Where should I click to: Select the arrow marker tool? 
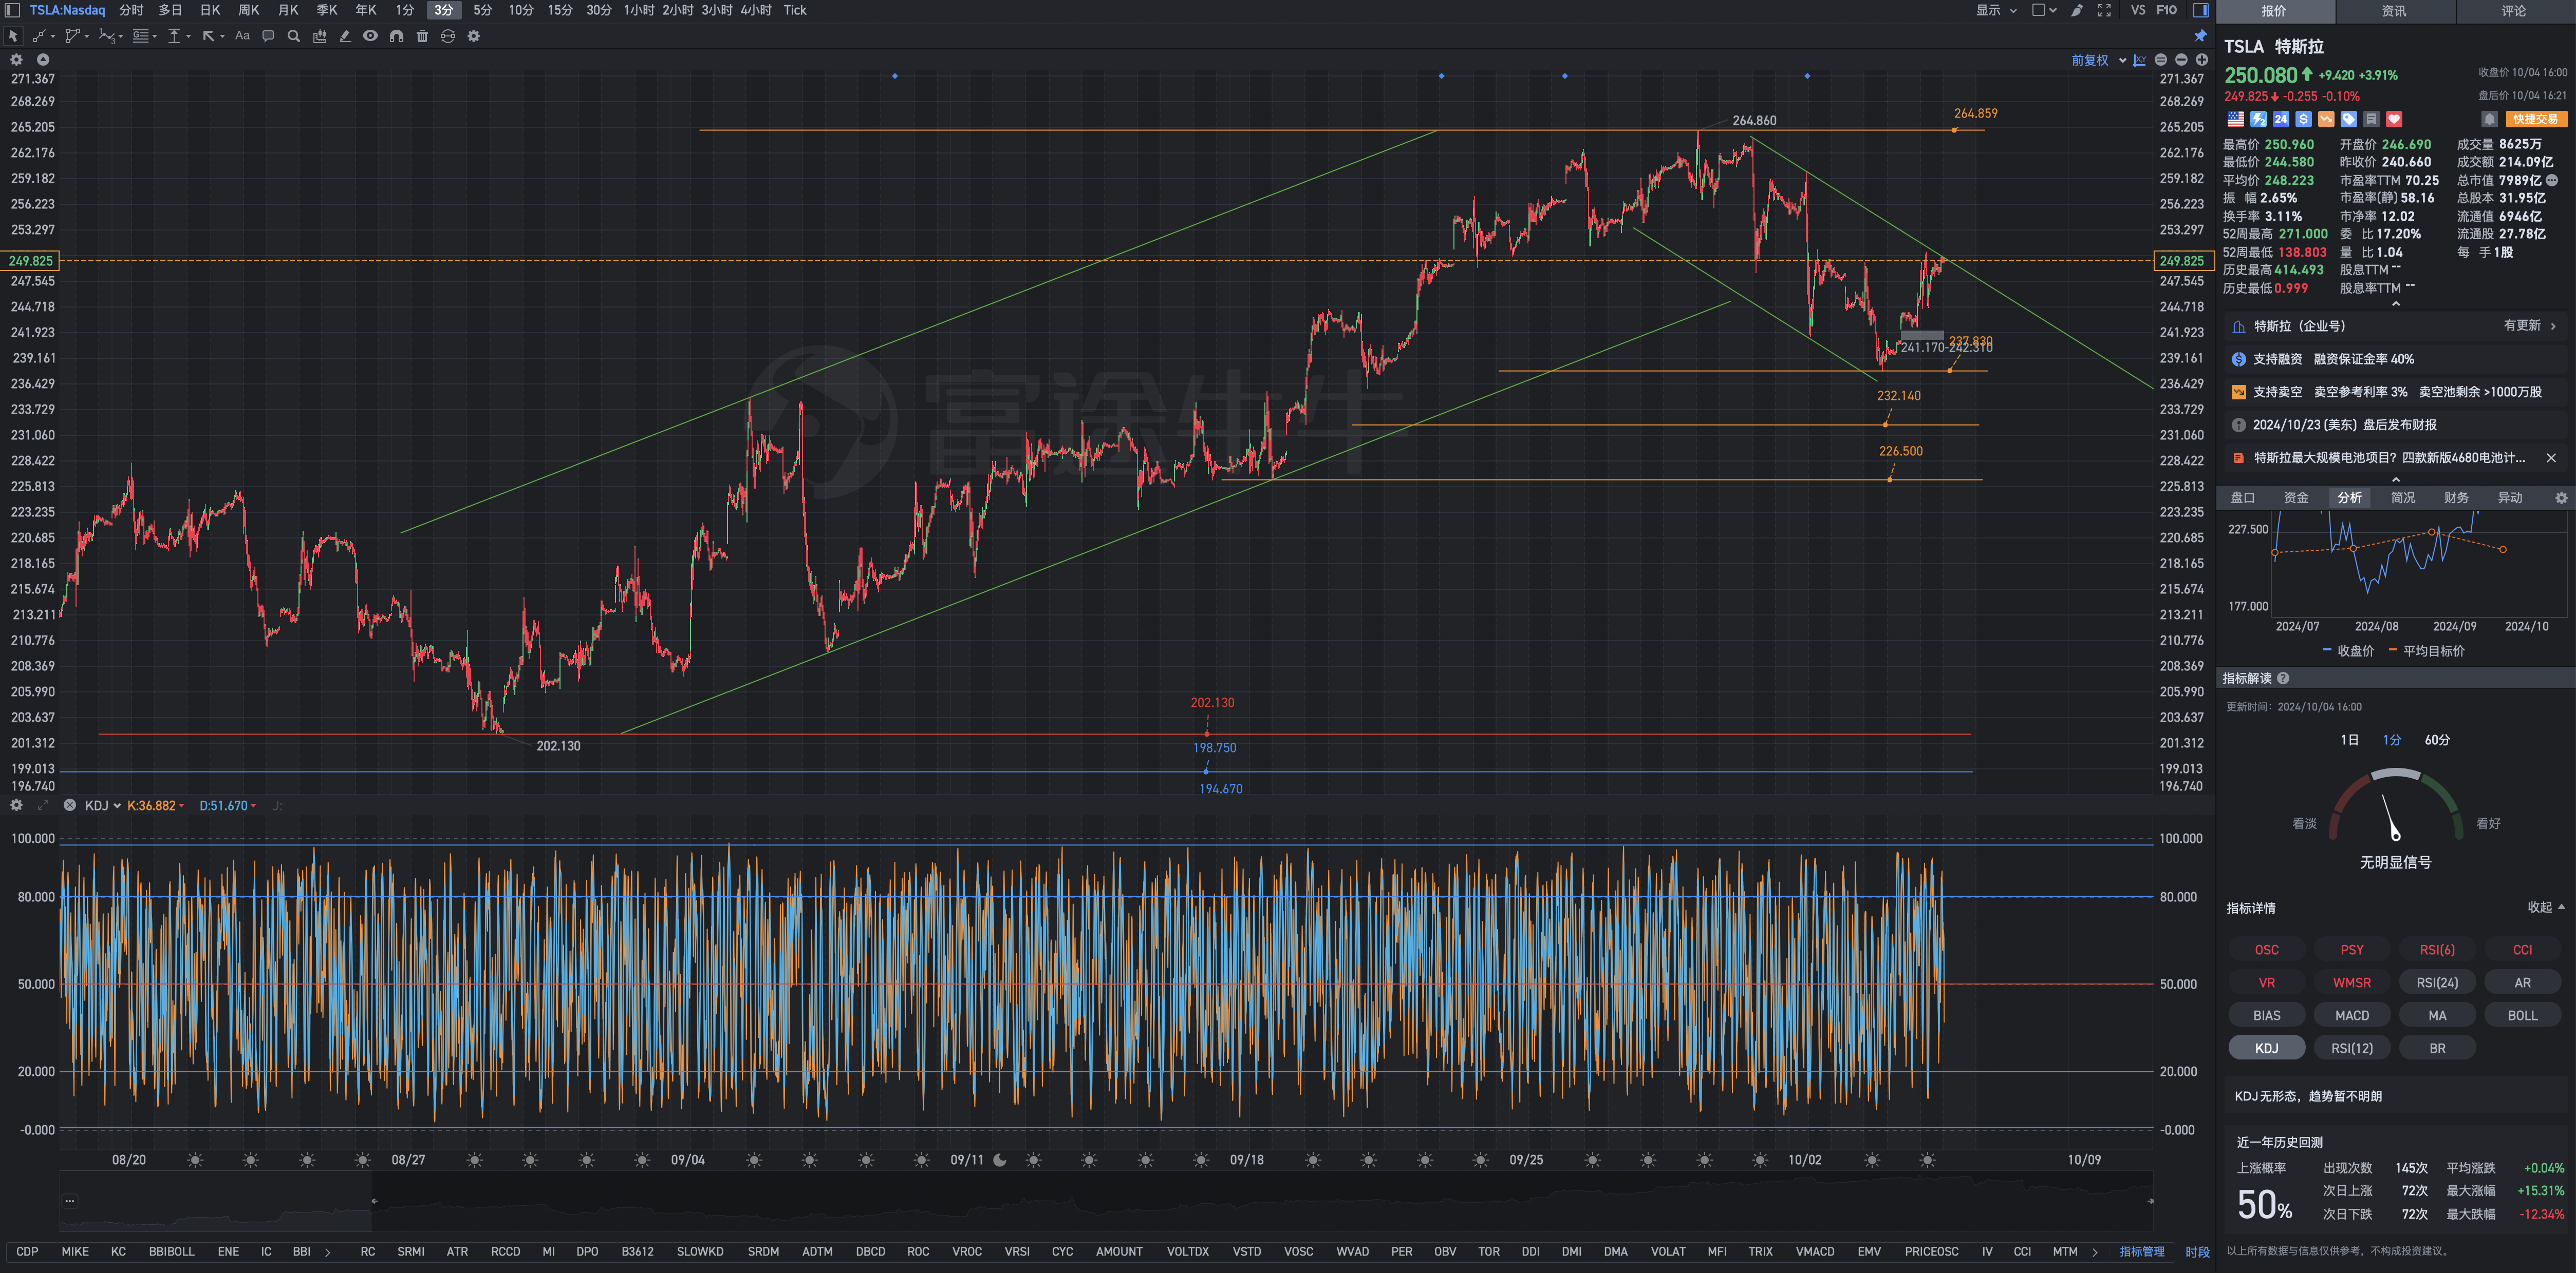(x=208, y=36)
